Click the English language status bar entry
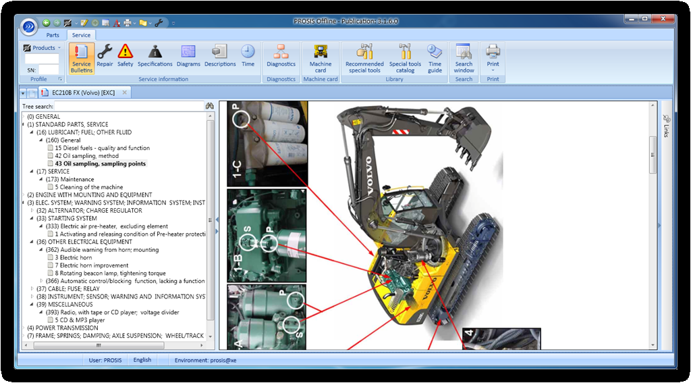This screenshot has height=383, width=691. (x=142, y=360)
